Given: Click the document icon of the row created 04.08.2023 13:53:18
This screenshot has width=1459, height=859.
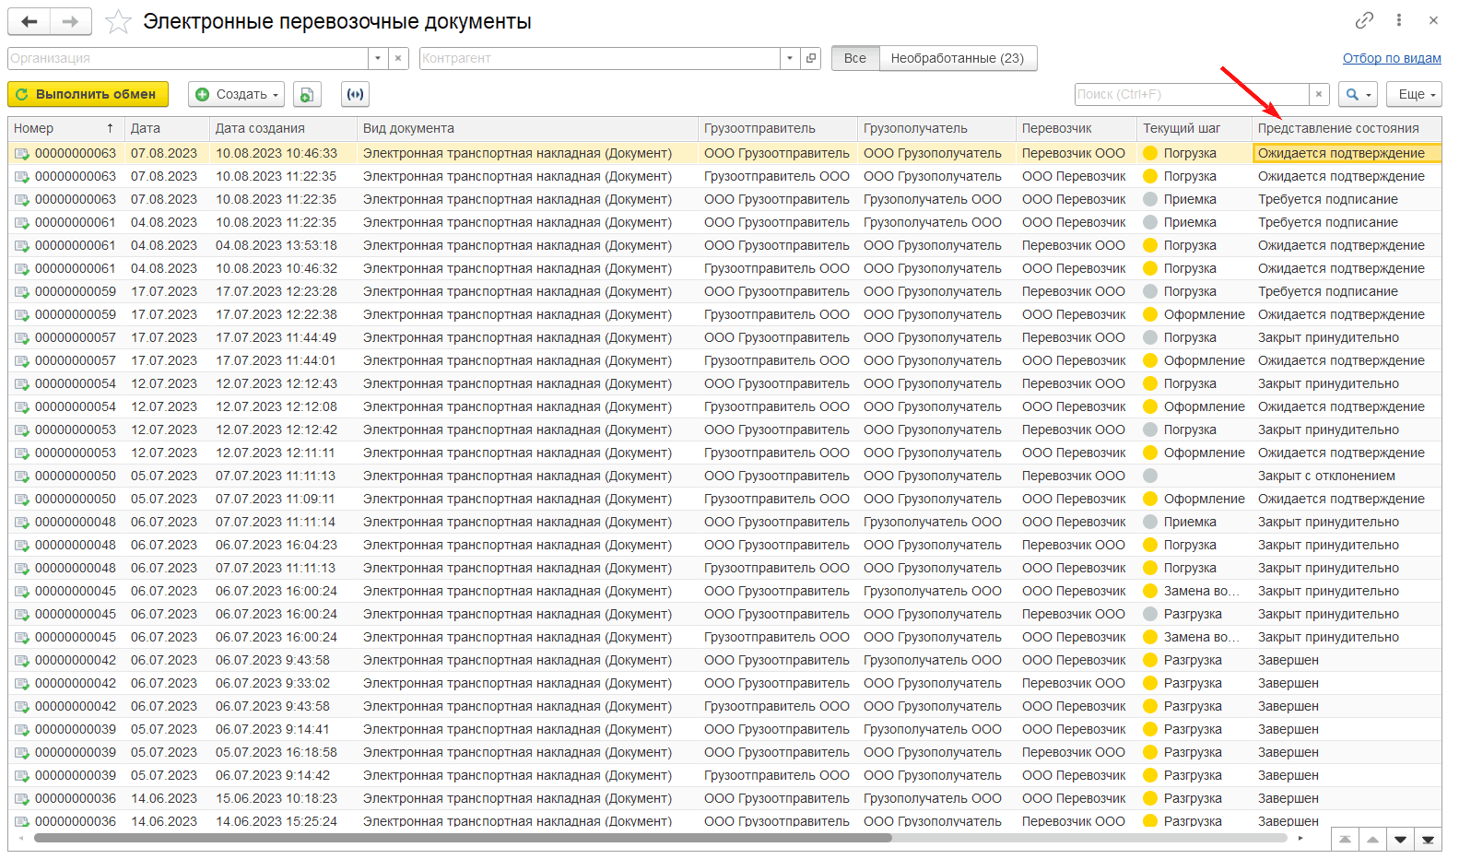Looking at the screenshot, I should [x=22, y=246].
